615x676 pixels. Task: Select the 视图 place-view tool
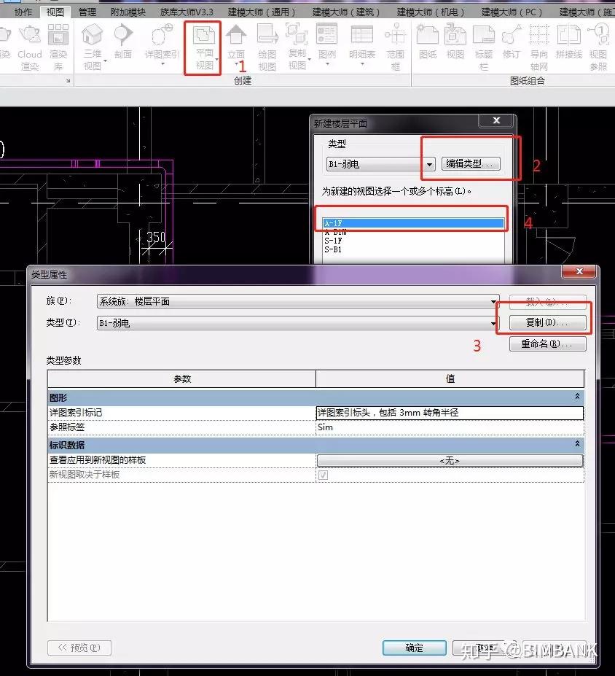[x=455, y=42]
